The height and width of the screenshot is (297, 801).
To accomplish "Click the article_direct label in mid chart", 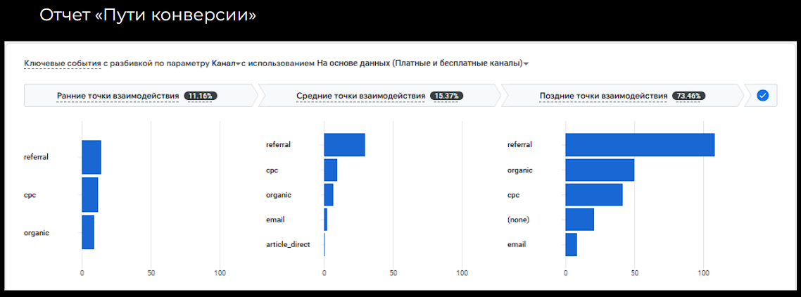I will [x=288, y=245].
